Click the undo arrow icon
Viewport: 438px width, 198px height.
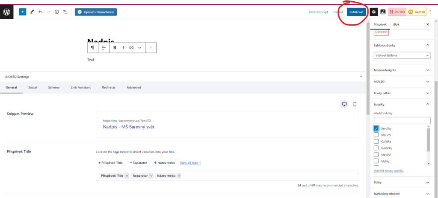(40, 12)
